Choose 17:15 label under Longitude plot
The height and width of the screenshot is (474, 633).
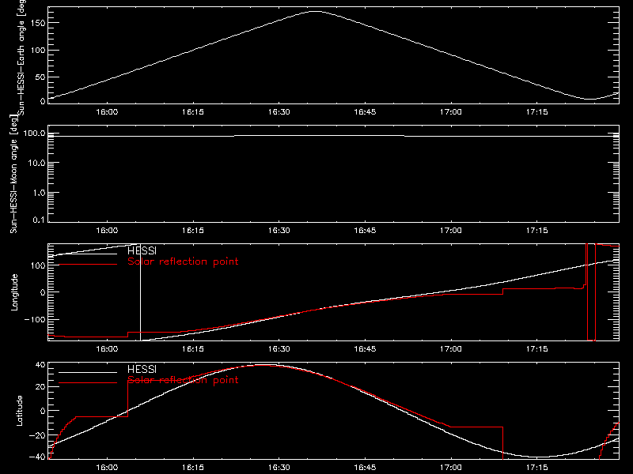[537, 349]
